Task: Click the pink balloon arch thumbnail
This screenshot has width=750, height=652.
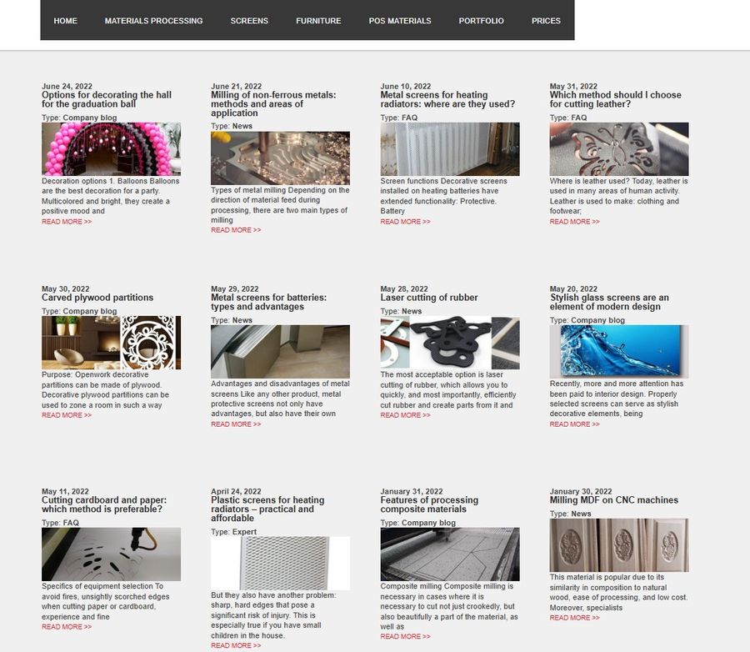Action: pos(111,149)
